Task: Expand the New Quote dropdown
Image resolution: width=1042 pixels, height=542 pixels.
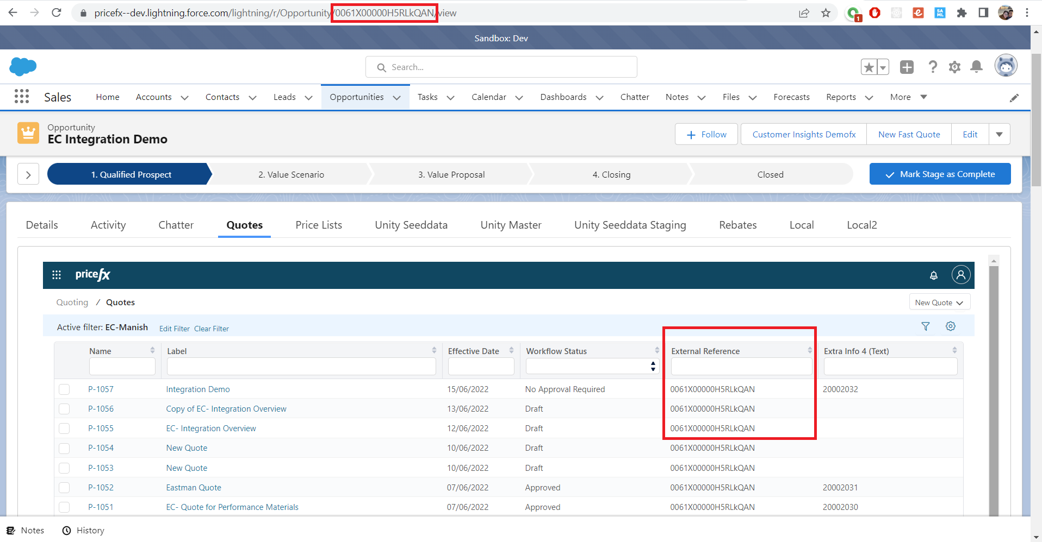Action: [x=939, y=302]
